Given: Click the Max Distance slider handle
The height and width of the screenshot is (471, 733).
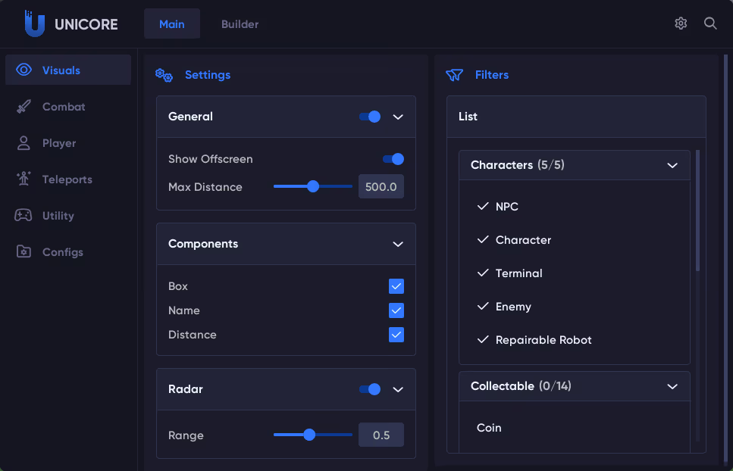Looking at the screenshot, I should pos(312,186).
